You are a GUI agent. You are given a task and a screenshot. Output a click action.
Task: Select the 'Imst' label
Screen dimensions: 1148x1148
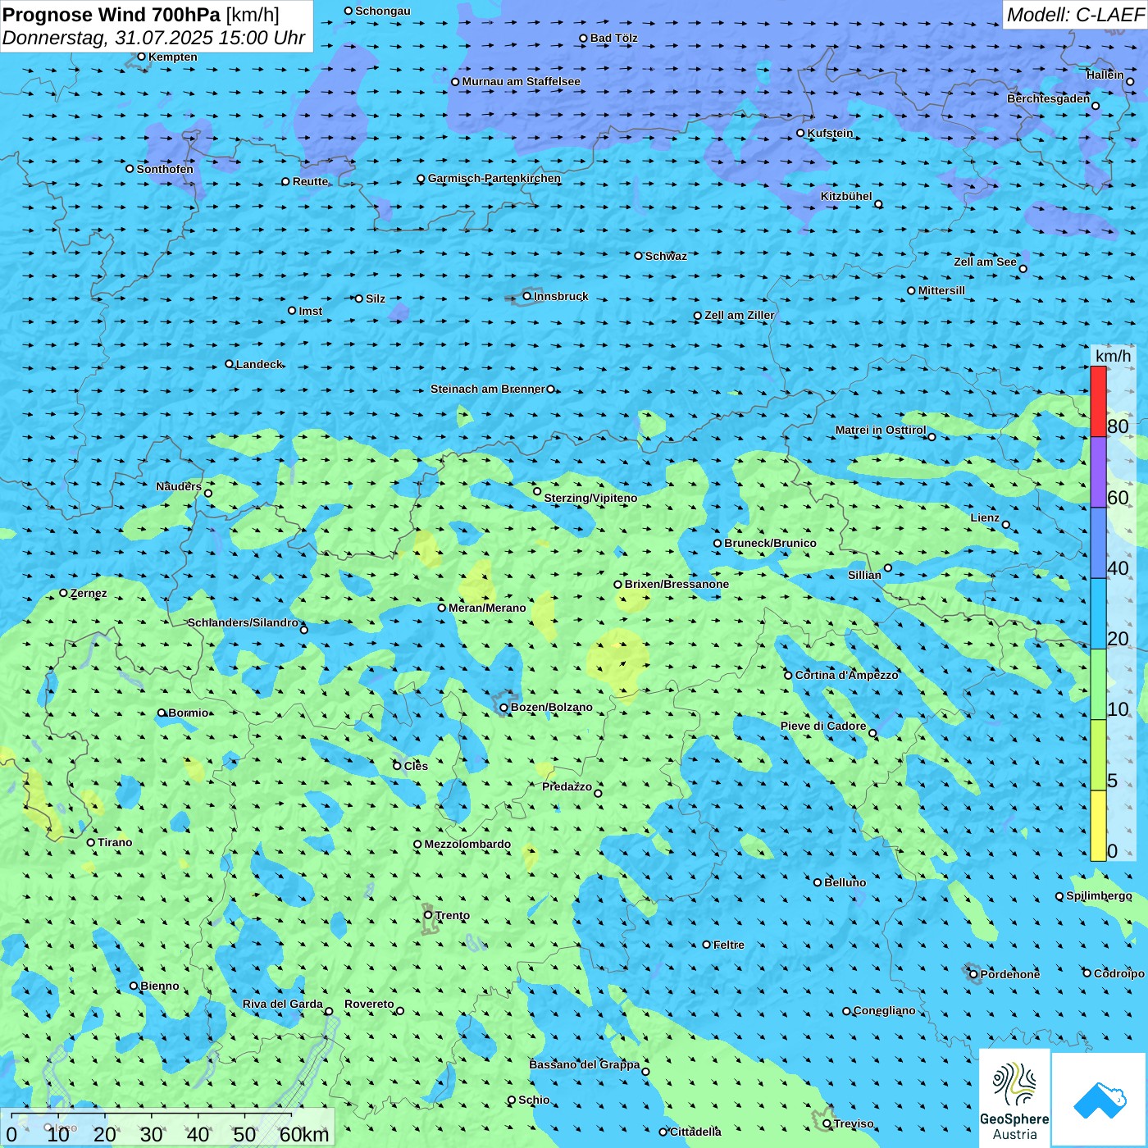311,311
